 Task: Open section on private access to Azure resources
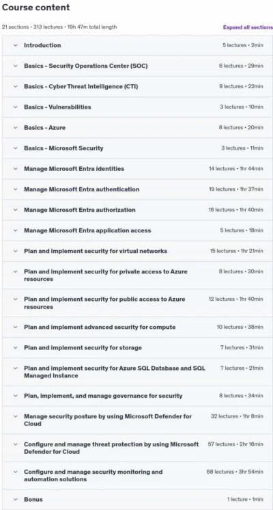coord(137,275)
